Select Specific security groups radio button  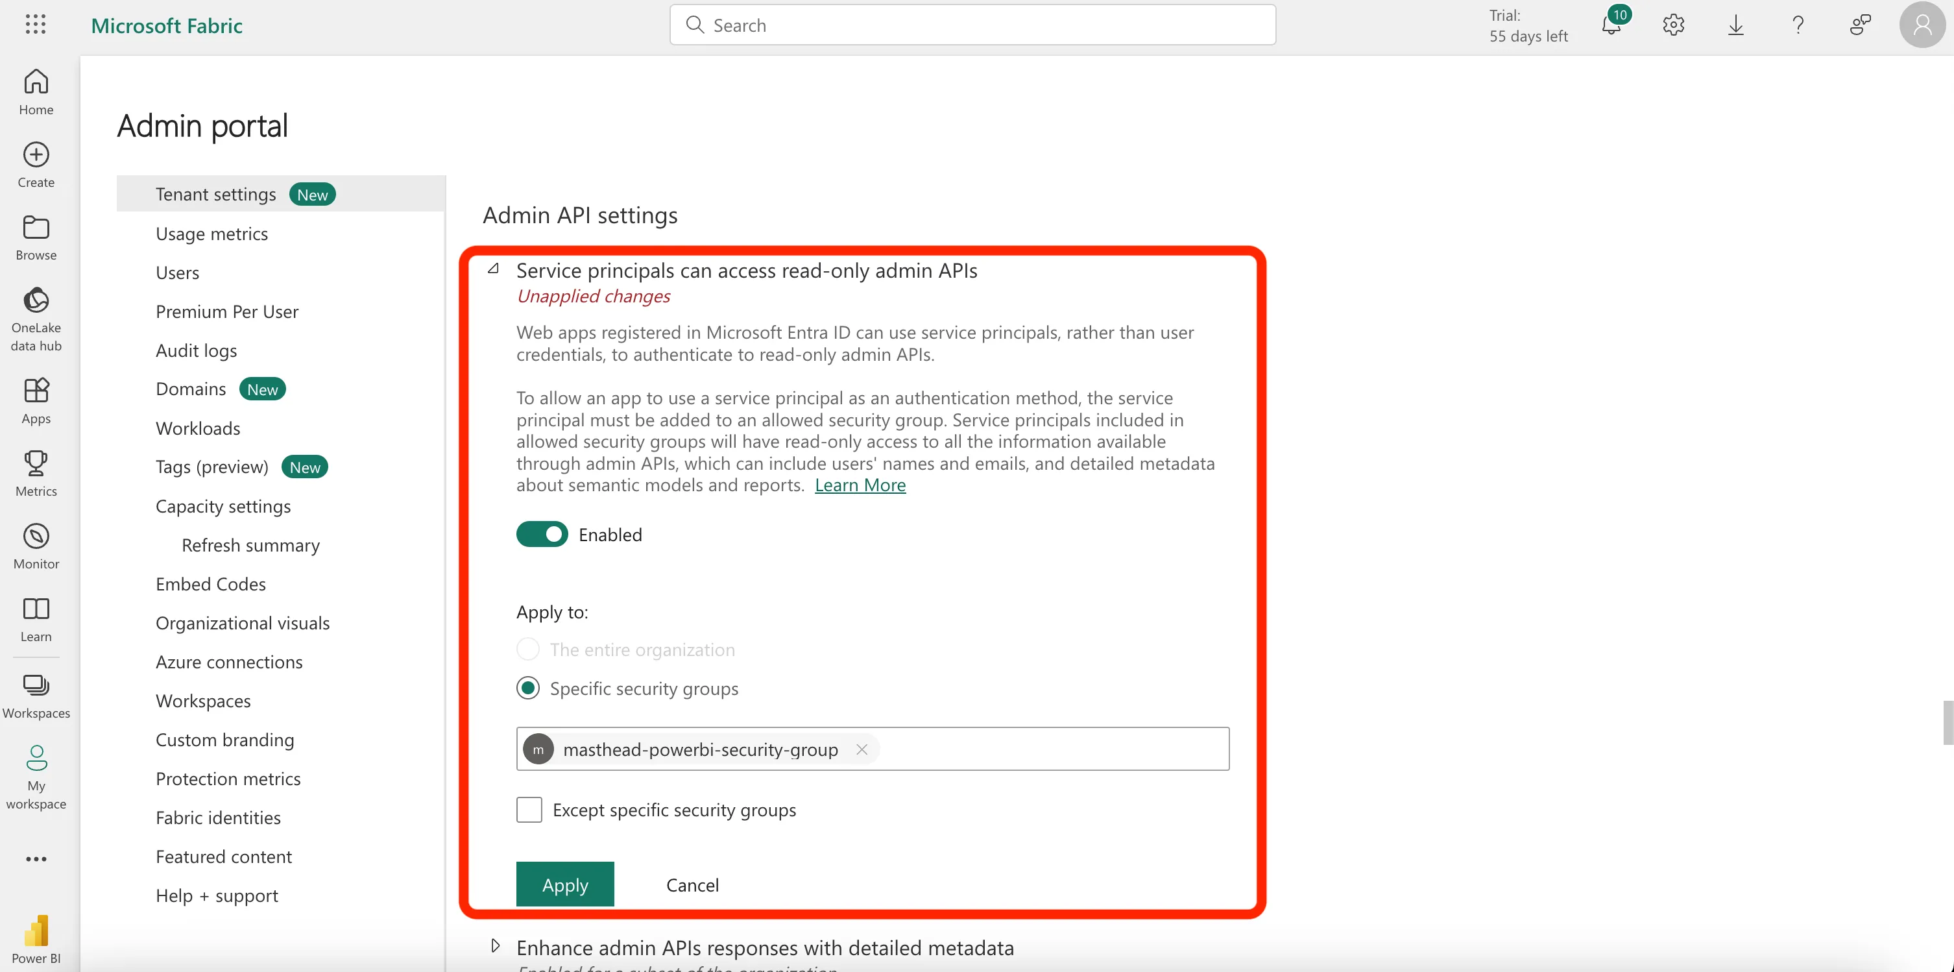528,688
